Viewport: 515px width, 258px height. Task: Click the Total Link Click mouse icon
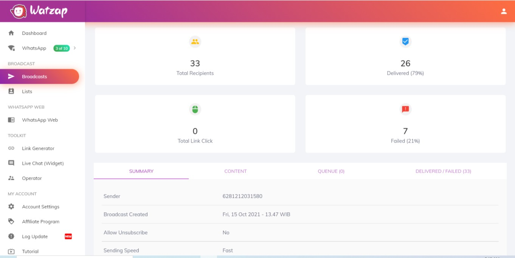195,110
